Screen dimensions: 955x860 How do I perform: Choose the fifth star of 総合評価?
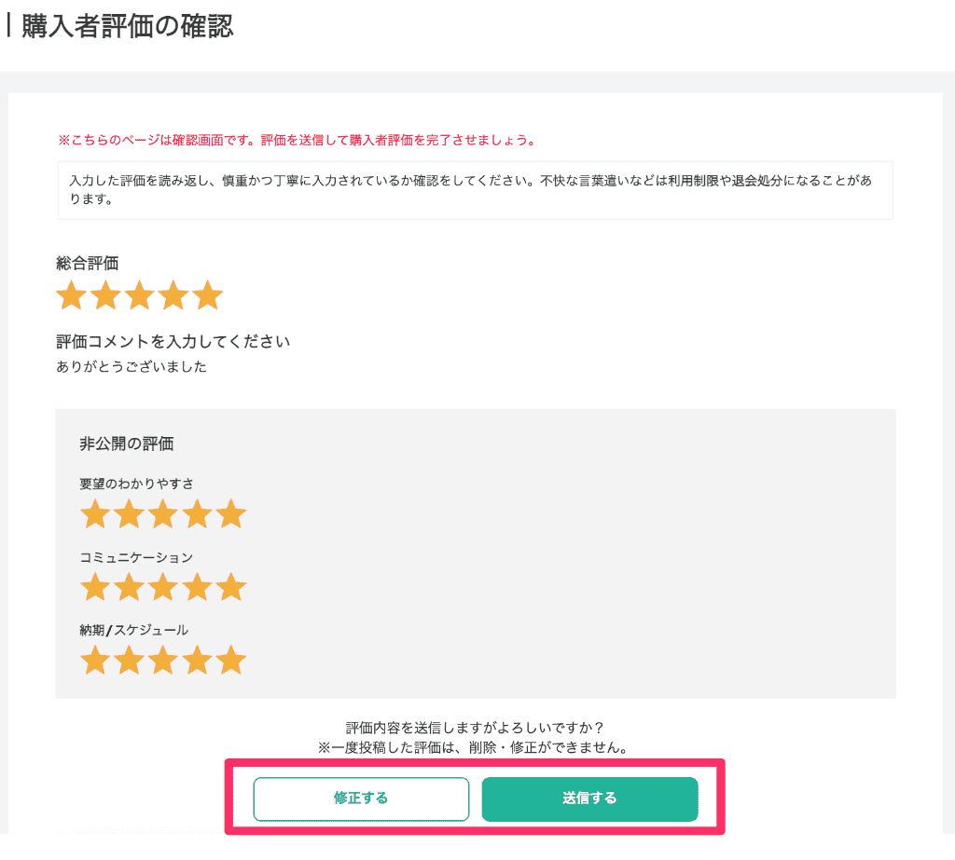[x=208, y=296]
